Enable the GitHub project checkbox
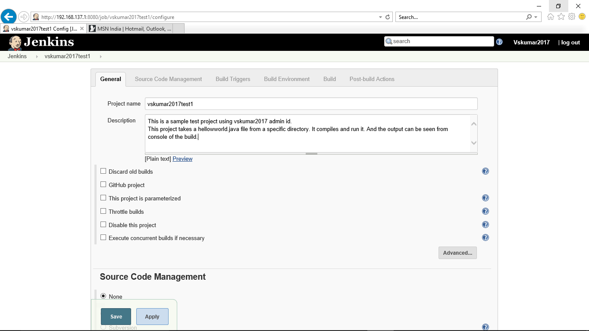 tap(103, 184)
